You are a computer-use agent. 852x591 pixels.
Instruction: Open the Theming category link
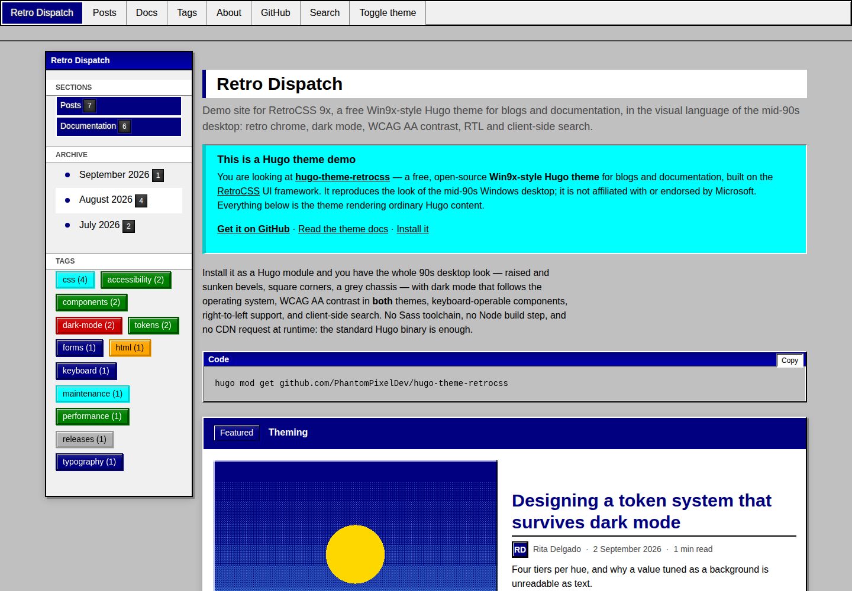(288, 433)
